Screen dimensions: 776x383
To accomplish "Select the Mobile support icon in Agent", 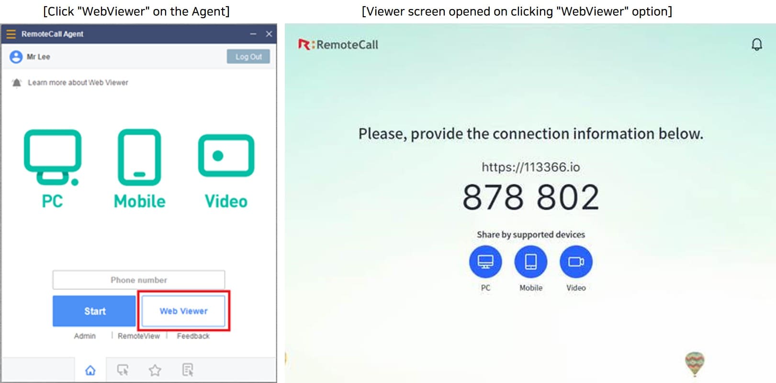I will [139, 169].
